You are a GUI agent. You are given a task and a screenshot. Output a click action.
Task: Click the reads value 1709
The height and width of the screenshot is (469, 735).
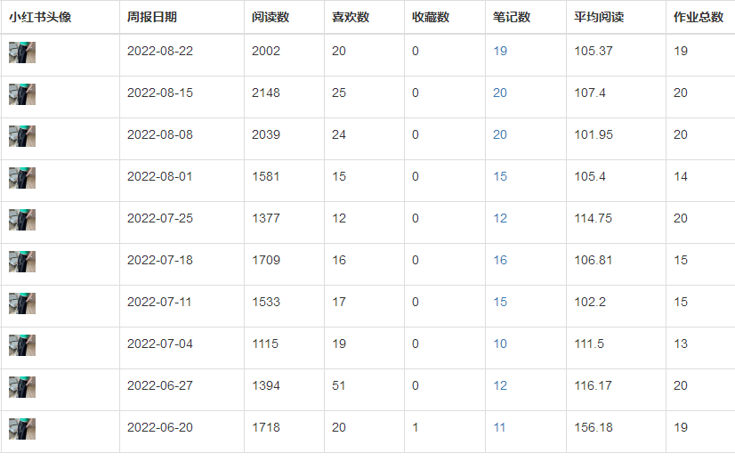tap(266, 260)
